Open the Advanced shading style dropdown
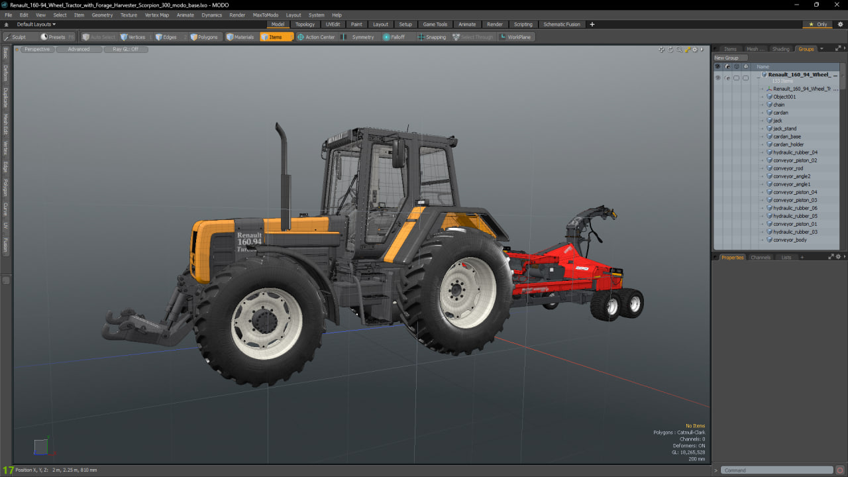848x477 pixels. (79, 50)
